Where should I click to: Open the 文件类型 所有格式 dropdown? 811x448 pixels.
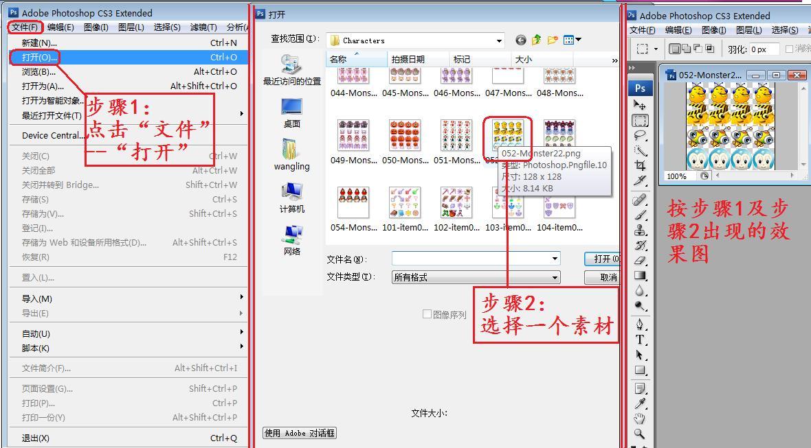(555, 277)
